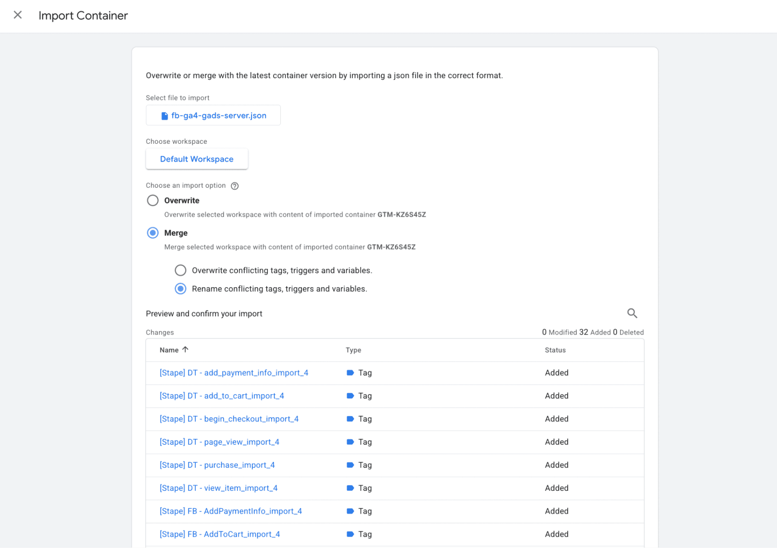Click tag icon in purchase_import_4 row
The height and width of the screenshot is (548, 777).
point(350,465)
